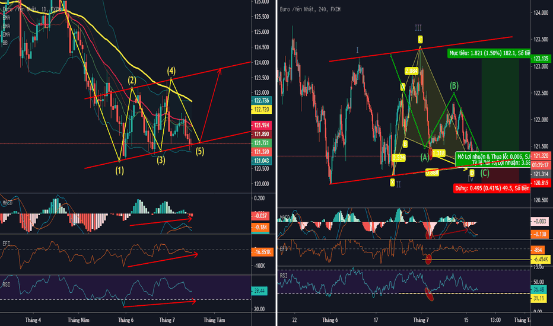Click the dark red stop-loss zone of long position
Viewport: 553px width, 326px height.
click(x=501, y=175)
